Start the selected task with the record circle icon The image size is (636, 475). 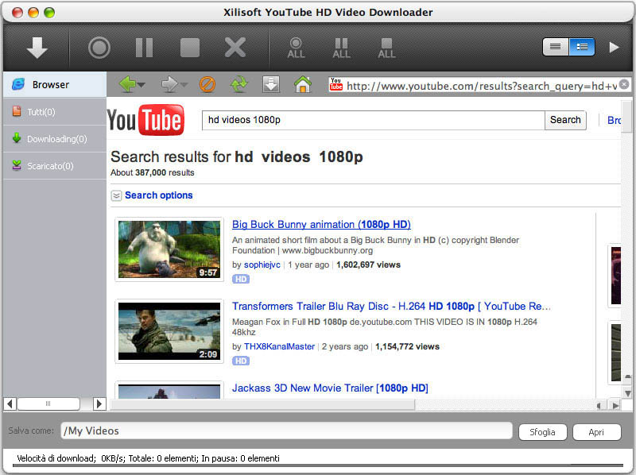99,48
